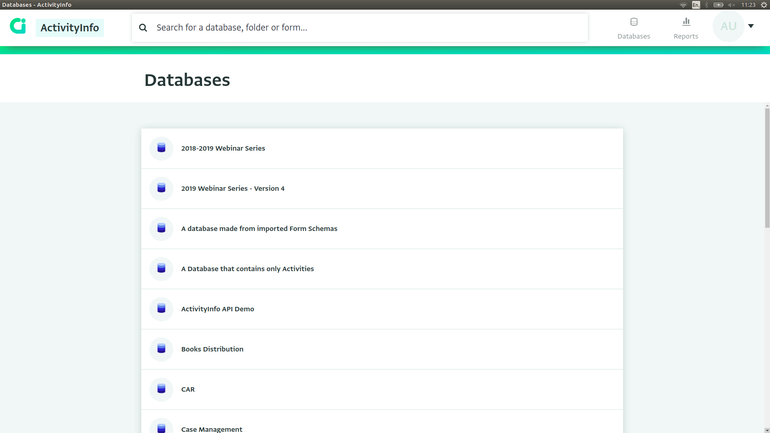Screen dimensions: 770x433
Task: Click the ActivityInfo green logo icon
Action: coord(18,26)
